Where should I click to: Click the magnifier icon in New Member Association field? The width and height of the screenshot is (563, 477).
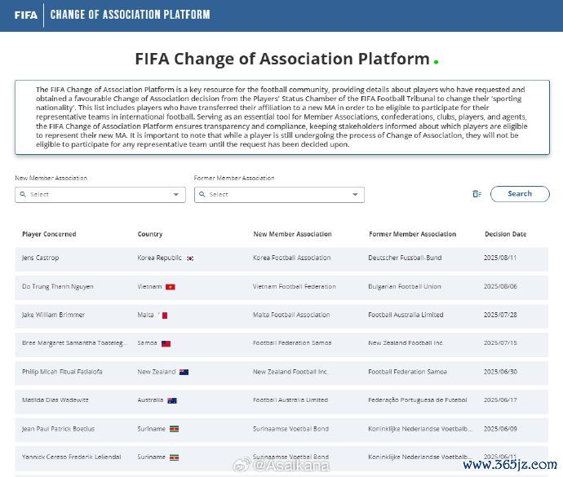(23, 195)
